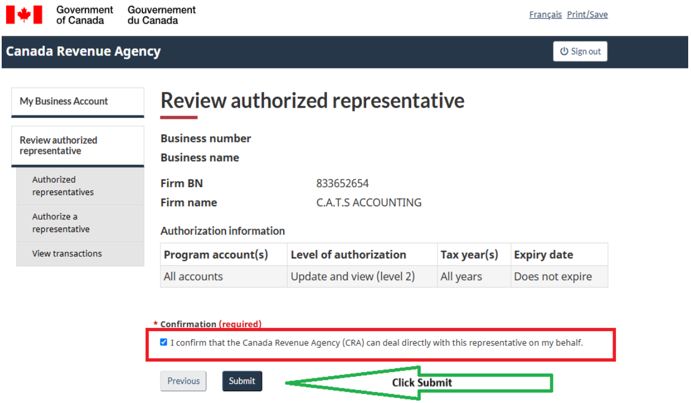Click the Canadian flag logo
This screenshot has height=403, width=691.
coord(24,15)
